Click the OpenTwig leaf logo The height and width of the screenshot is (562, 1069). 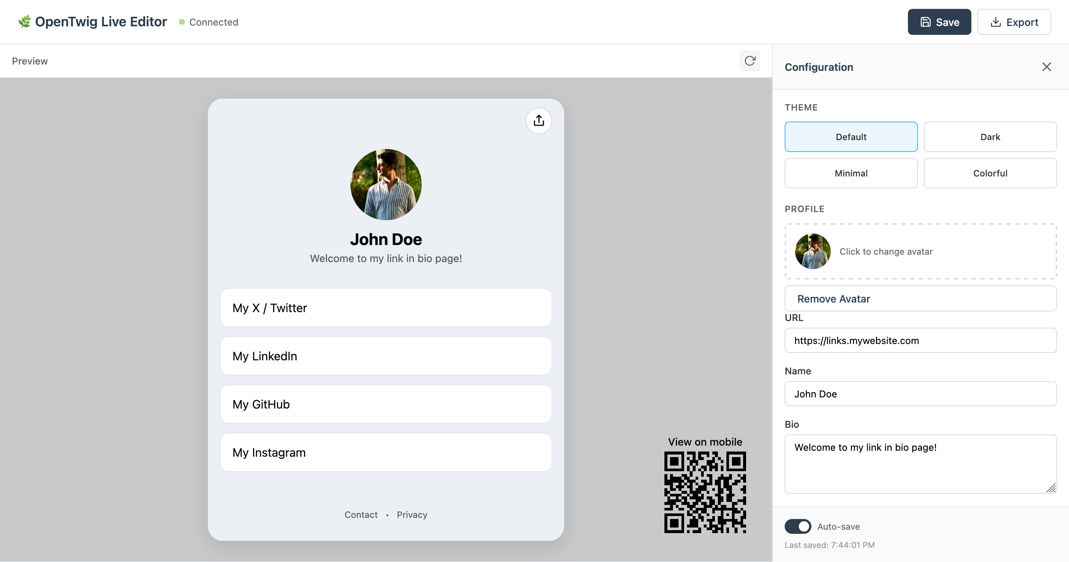tap(24, 22)
